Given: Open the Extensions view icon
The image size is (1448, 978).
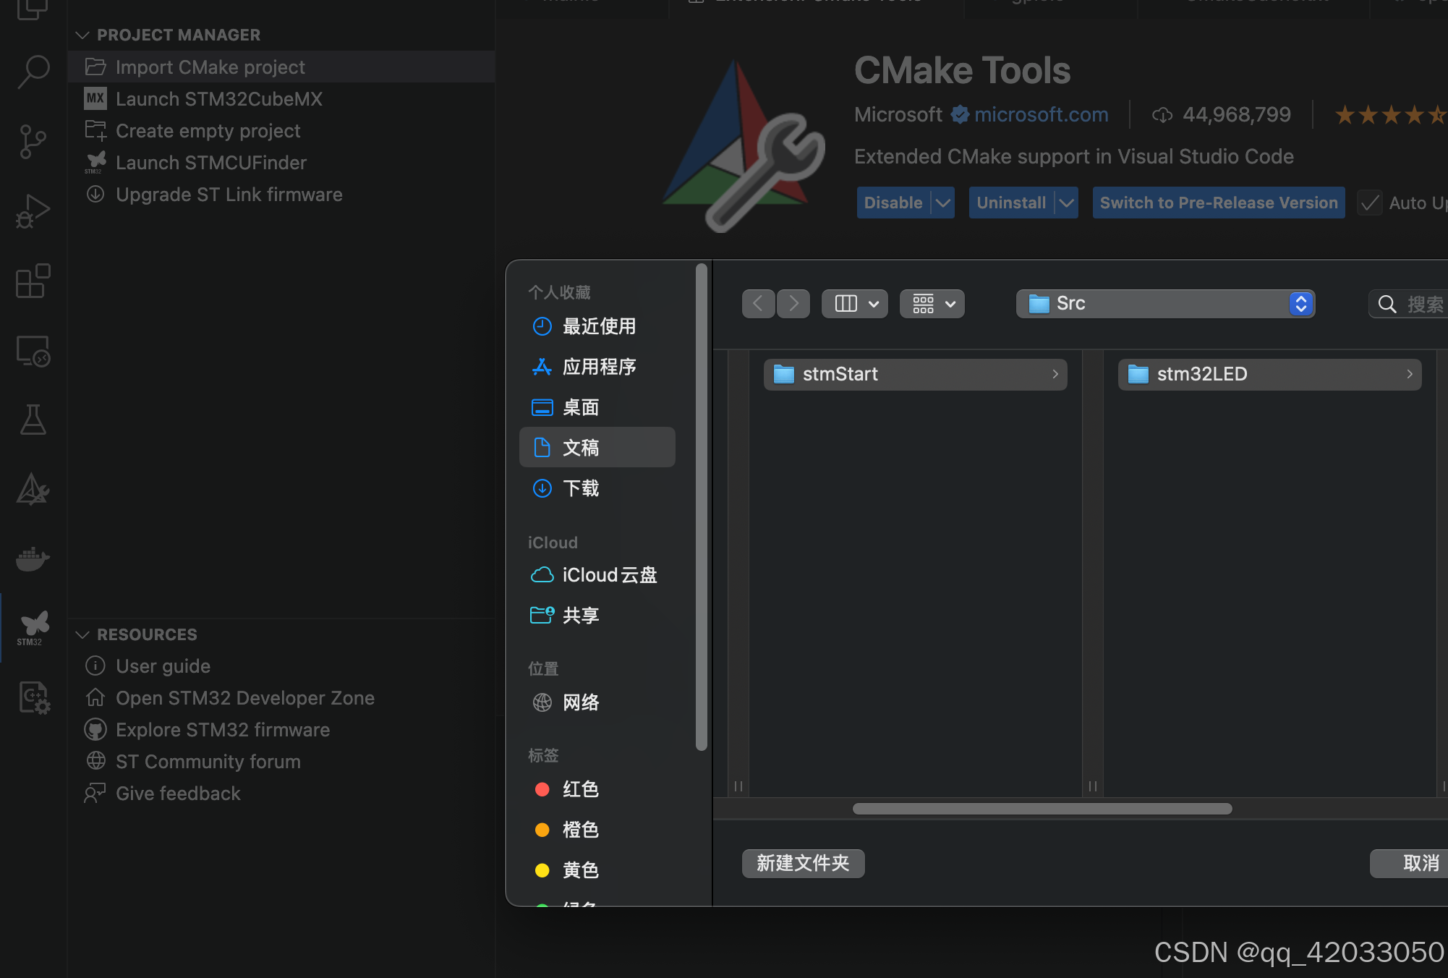Looking at the screenshot, I should pyautogui.click(x=33, y=281).
